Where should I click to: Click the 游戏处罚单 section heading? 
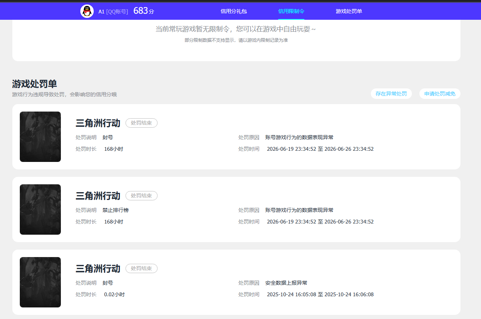(34, 84)
